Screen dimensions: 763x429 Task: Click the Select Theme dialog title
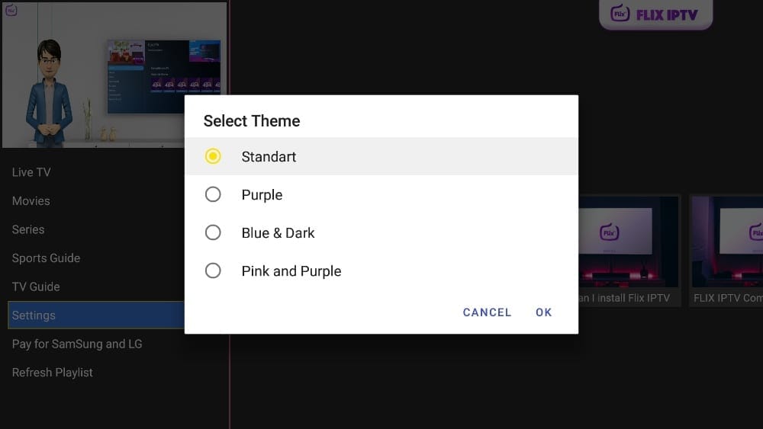(252, 121)
